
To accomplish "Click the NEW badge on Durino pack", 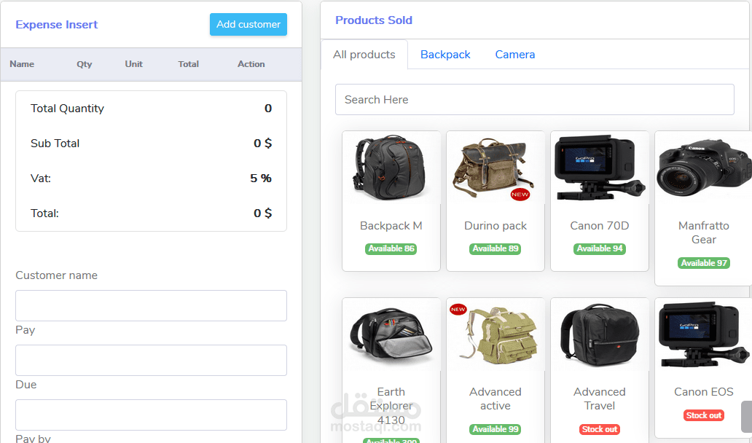I will [520, 195].
